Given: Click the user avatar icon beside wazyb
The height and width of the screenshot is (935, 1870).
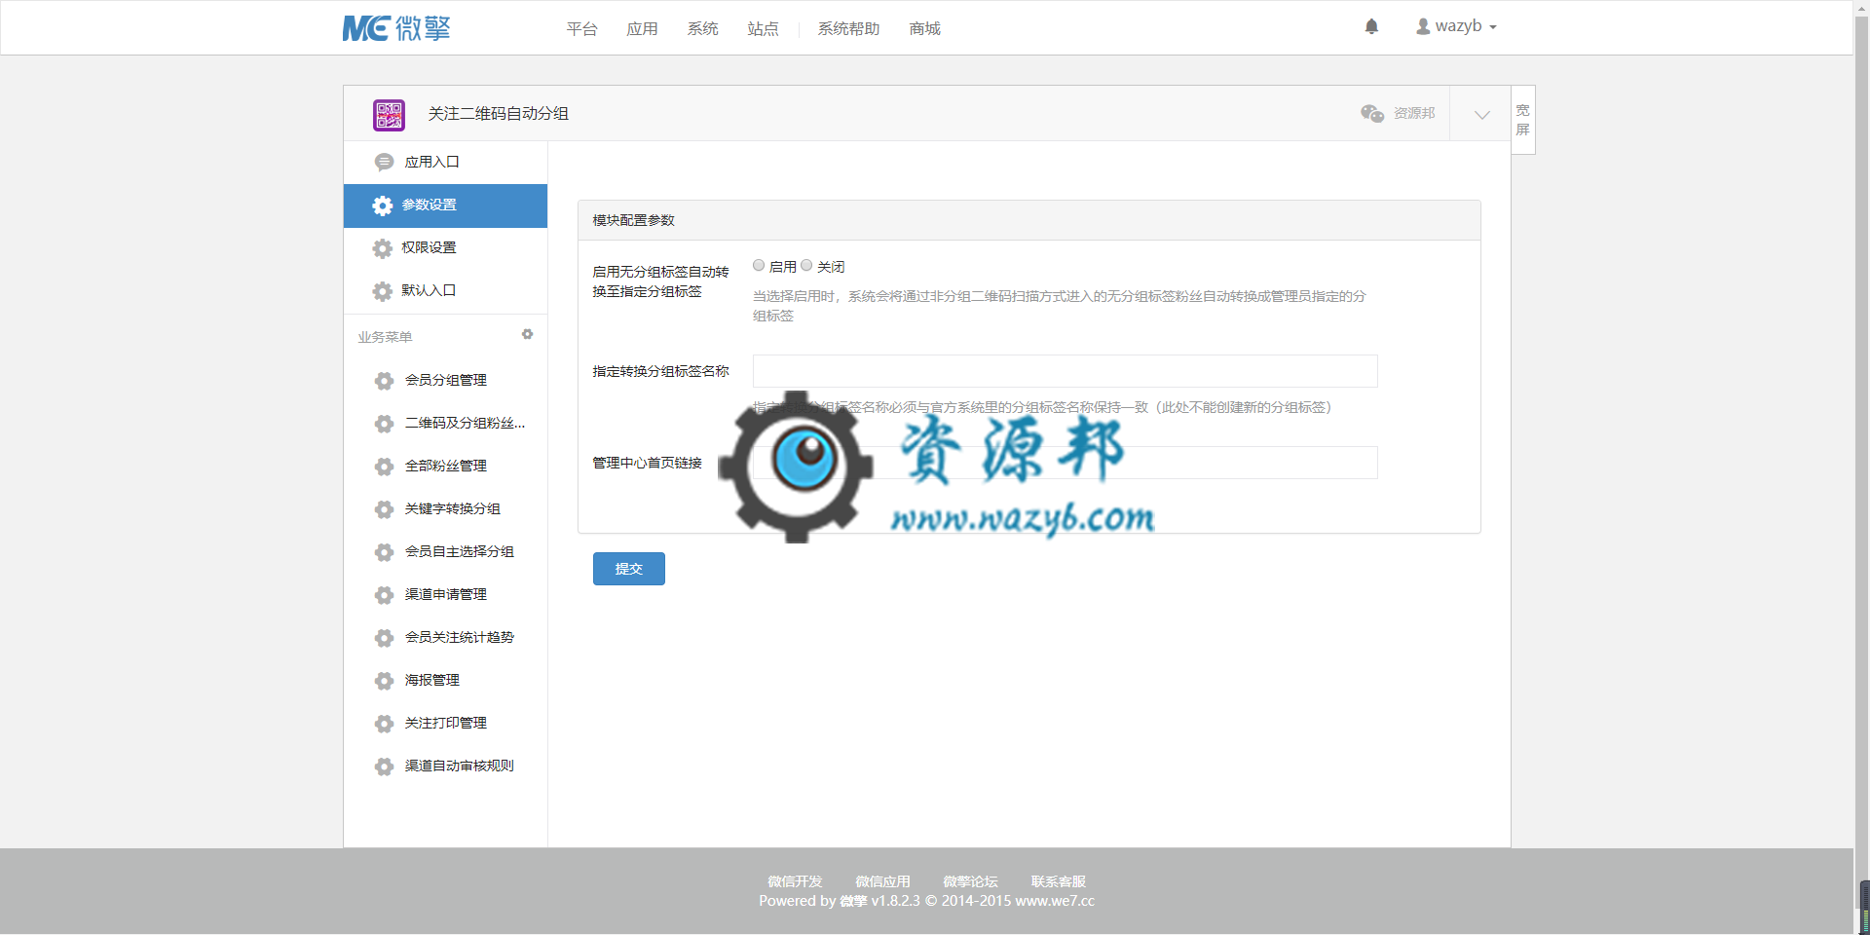Looking at the screenshot, I should [1423, 26].
